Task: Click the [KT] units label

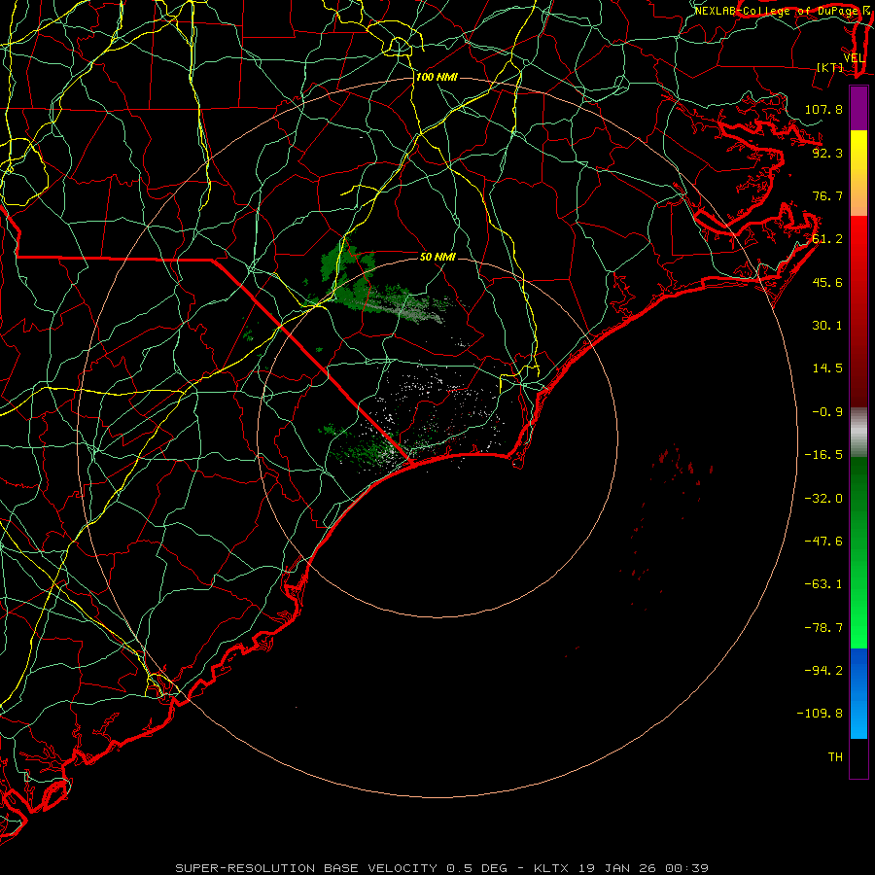Action: pyautogui.click(x=830, y=67)
